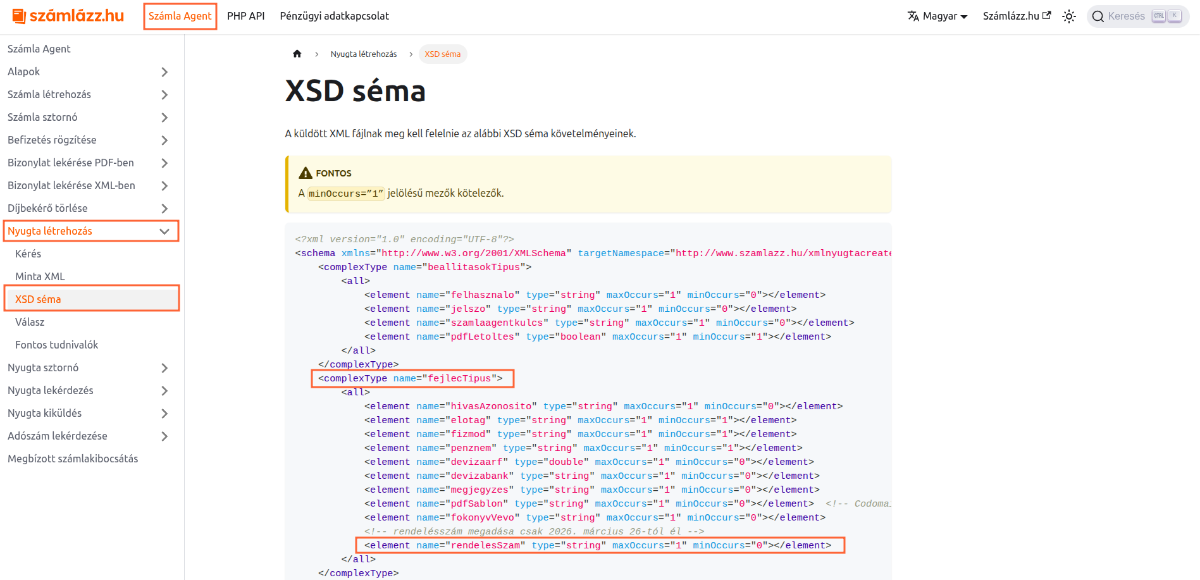Collapse the Nyugta létrehozás section
The image size is (1200, 580).
coord(164,231)
